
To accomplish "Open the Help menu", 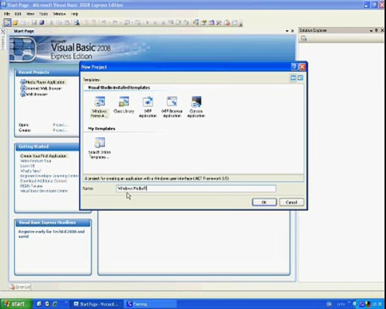I will point(74,14).
